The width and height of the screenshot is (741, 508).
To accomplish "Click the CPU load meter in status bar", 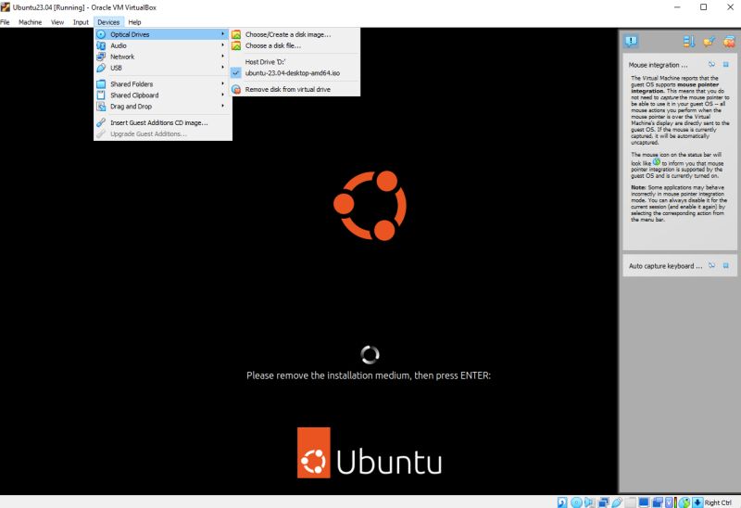I will (x=676, y=502).
